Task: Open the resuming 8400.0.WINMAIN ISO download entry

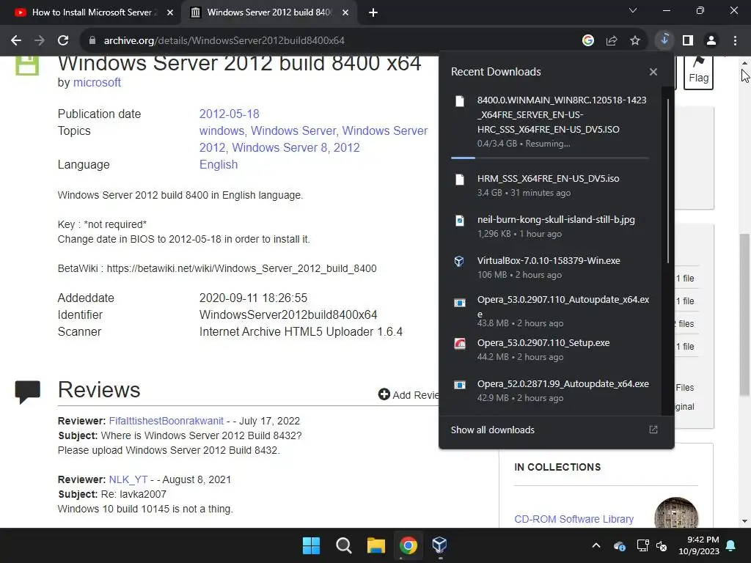Action: pos(550,122)
